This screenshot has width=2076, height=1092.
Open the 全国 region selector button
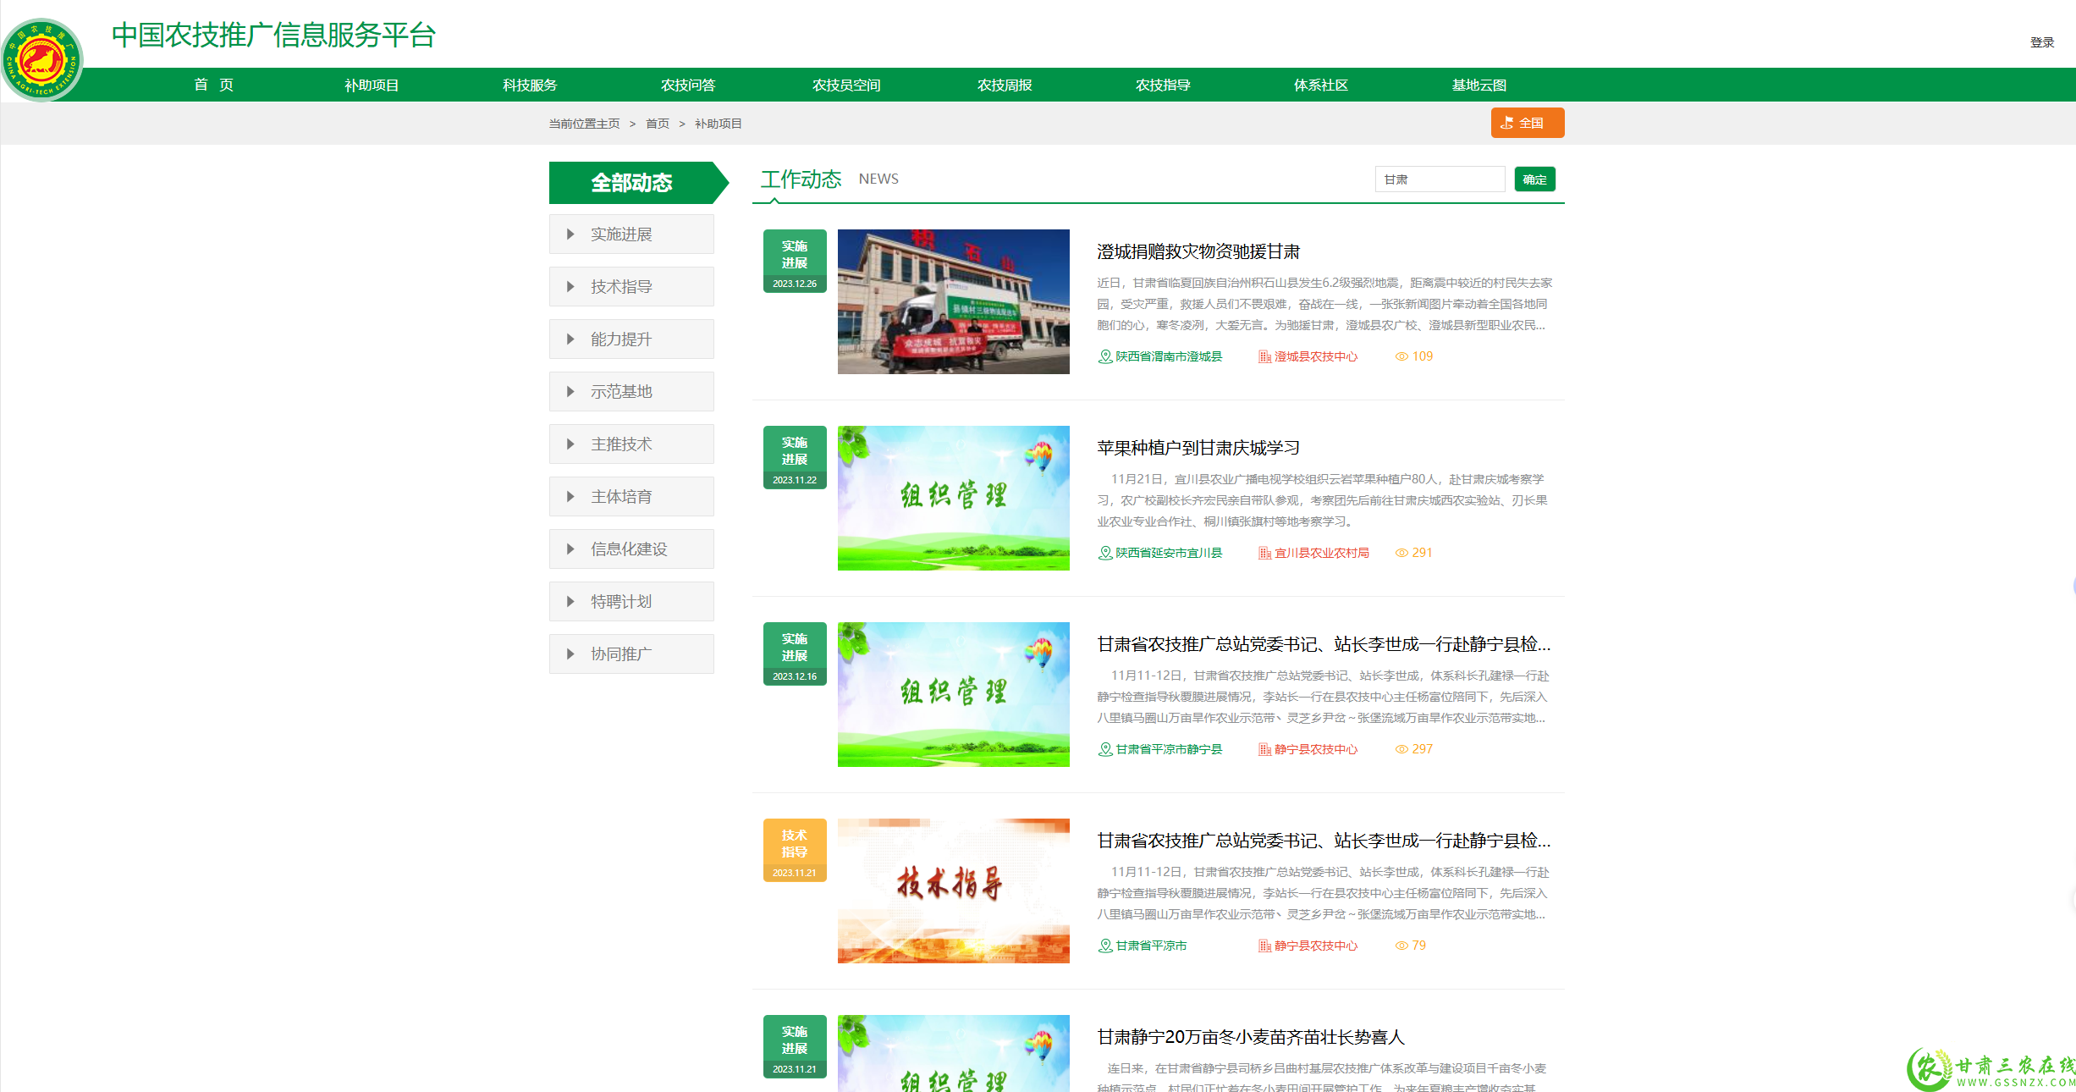[x=1527, y=123]
